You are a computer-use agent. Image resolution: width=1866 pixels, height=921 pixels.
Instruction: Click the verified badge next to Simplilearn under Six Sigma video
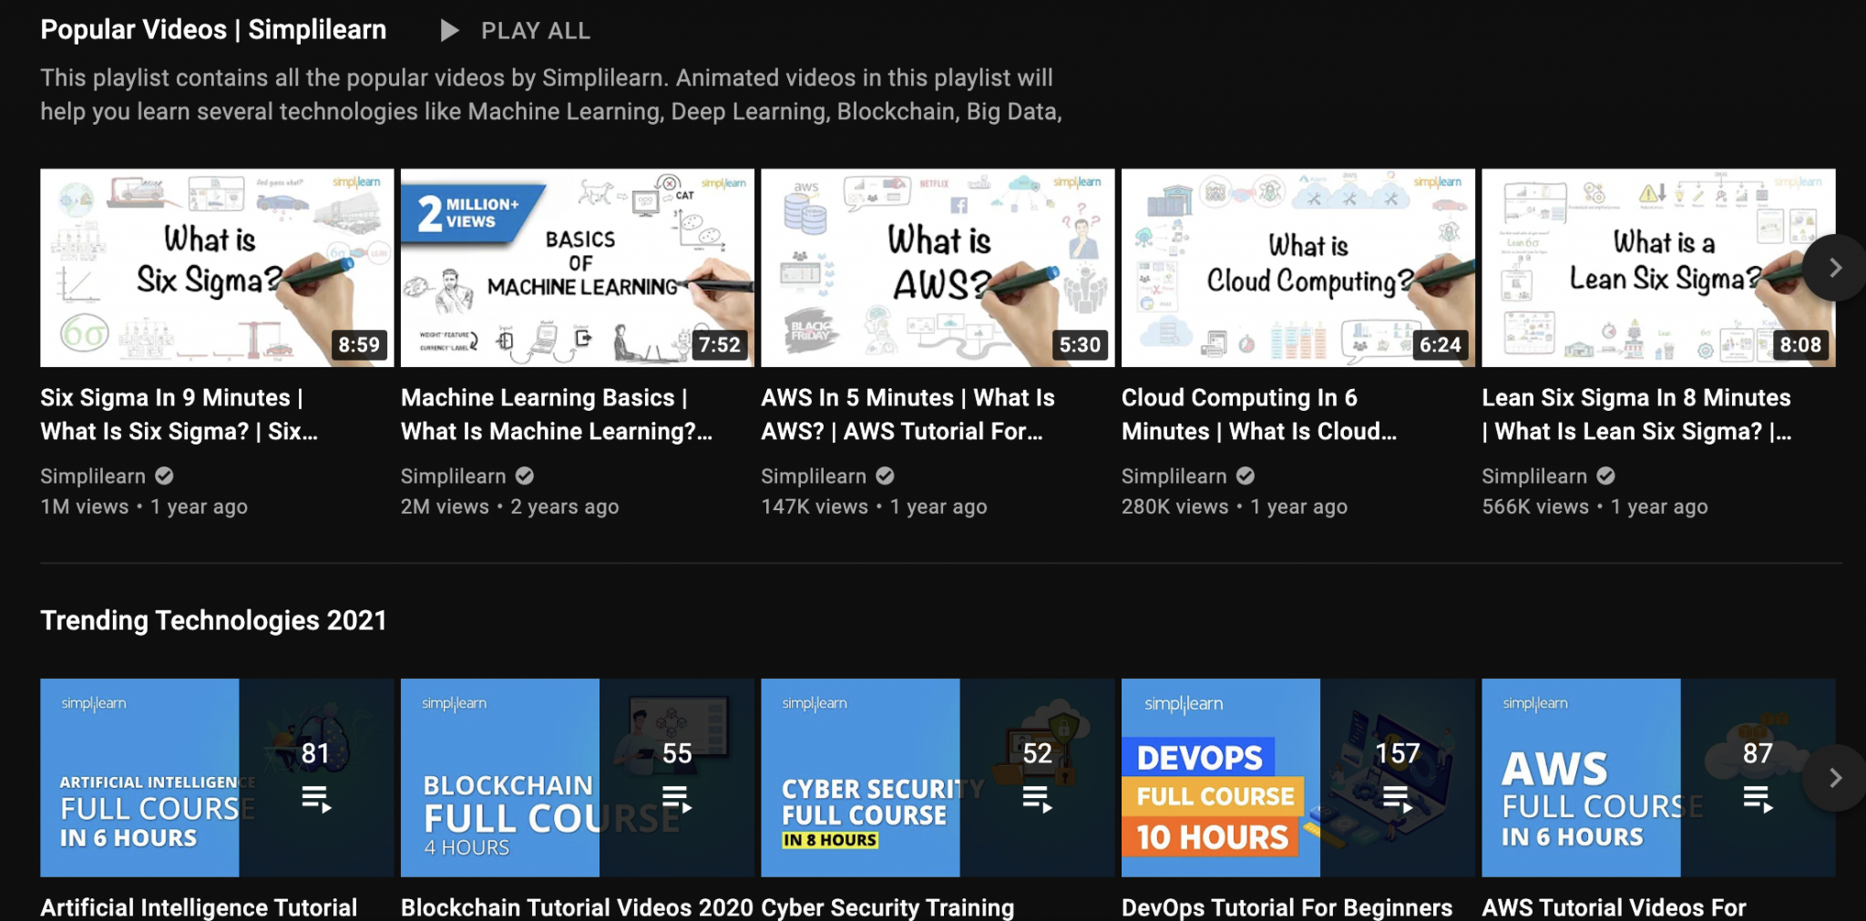click(x=164, y=476)
